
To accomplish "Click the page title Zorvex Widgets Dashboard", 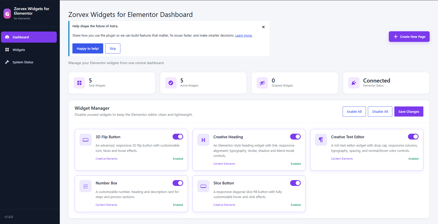I will [130, 15].
